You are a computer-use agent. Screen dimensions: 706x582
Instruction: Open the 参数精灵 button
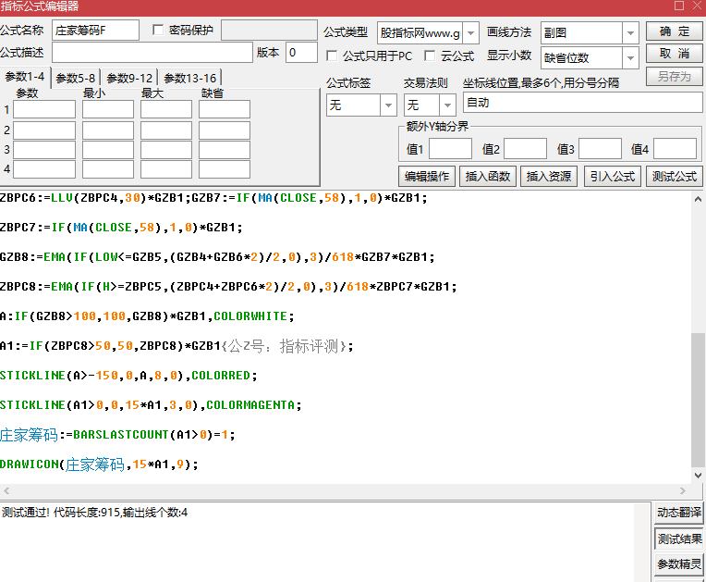click(678, 564)
